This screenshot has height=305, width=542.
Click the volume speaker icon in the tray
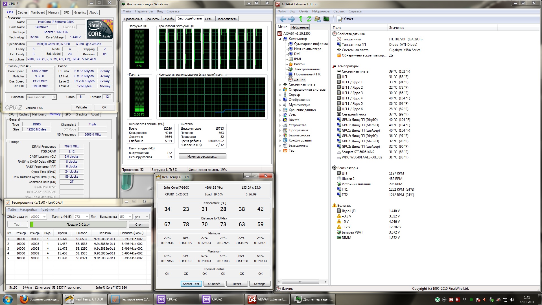point(512,300)
